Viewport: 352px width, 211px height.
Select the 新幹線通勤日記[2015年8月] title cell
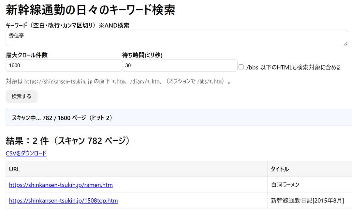tap(307, 201)
